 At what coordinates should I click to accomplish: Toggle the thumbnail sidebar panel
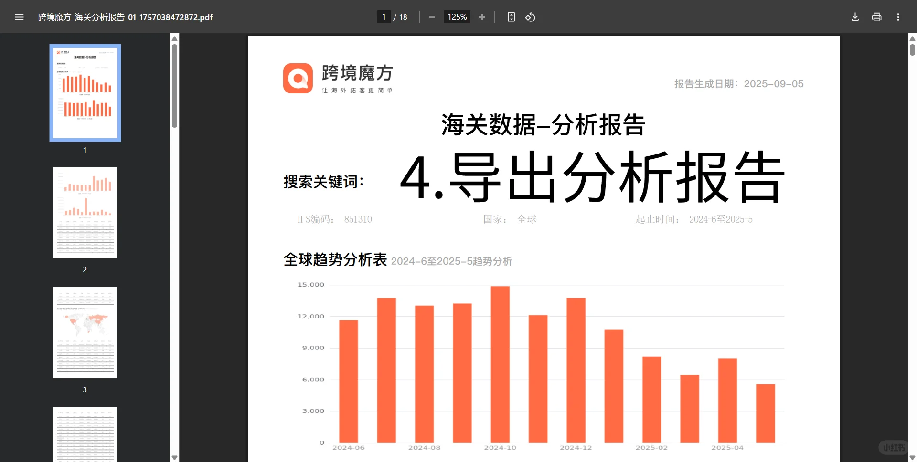pos(19,17)
